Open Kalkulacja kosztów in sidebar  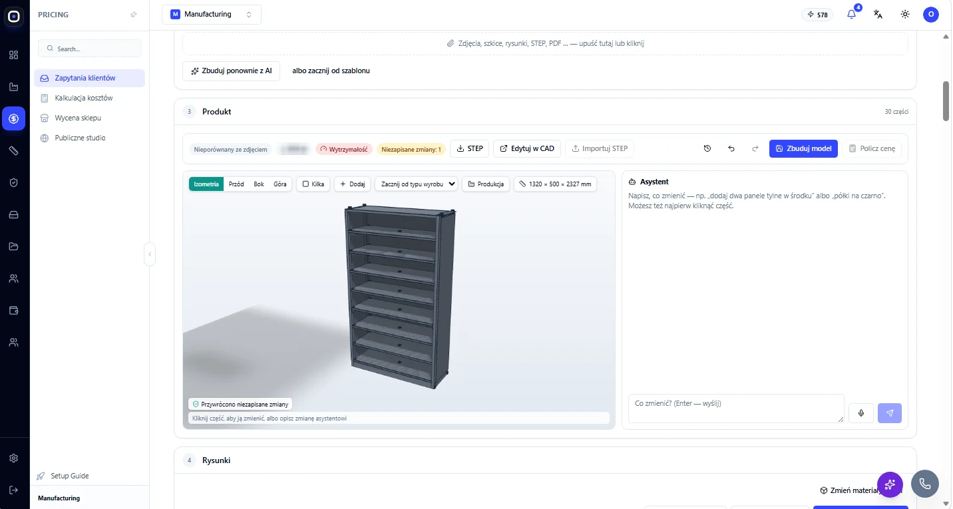click(89, 98)
